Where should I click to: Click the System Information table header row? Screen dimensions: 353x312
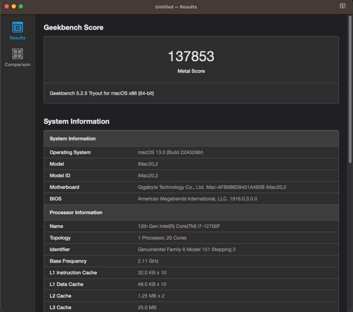coord(191,139)
